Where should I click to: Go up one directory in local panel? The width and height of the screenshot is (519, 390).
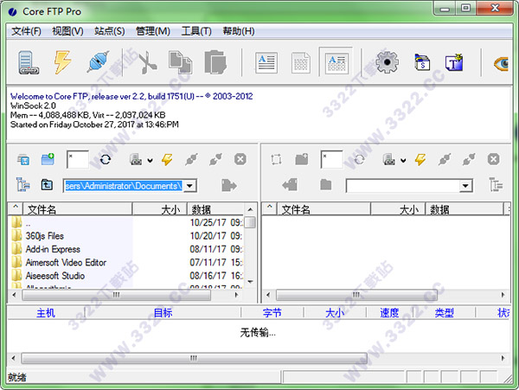tap(47, 184)
